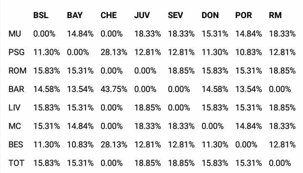Click MU versus BAY 14.84% cell

(x=80, y=34)
